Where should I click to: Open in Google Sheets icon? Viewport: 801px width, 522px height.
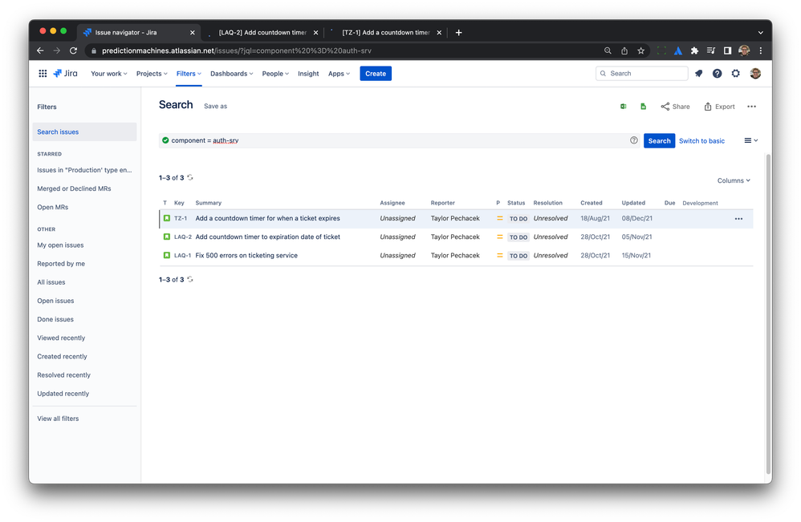[x=643, y=106]
